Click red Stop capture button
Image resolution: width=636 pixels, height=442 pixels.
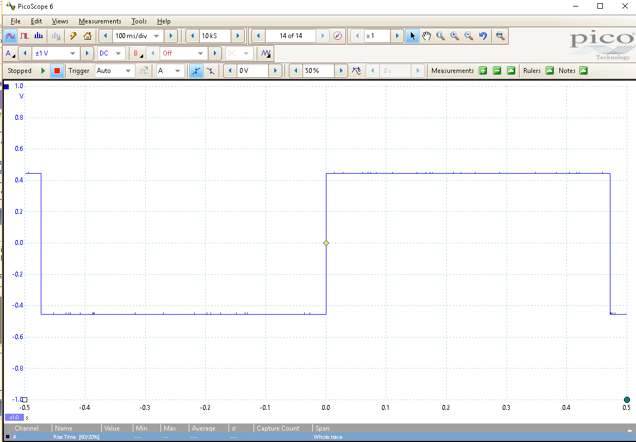[57, 71]
